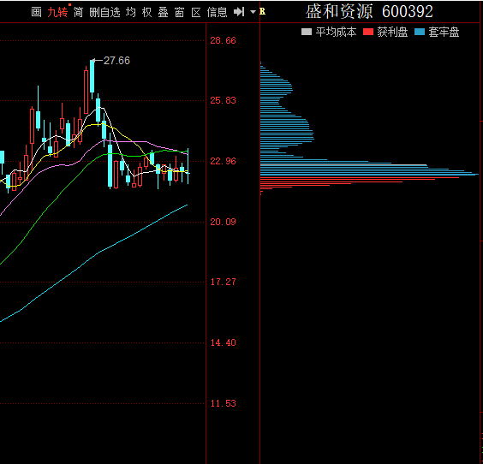483x464 pixels.
Task: Open the 权 price adjustment option
Action: point(147,12)
